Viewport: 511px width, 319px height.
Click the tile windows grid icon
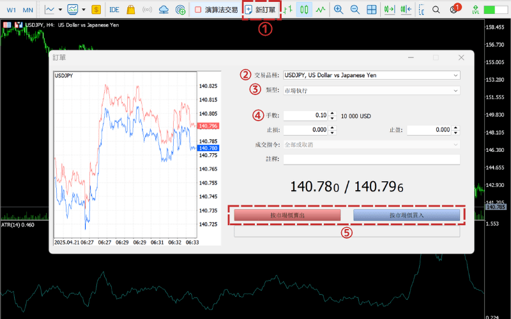pyautogui.click(x=371, y=10)
